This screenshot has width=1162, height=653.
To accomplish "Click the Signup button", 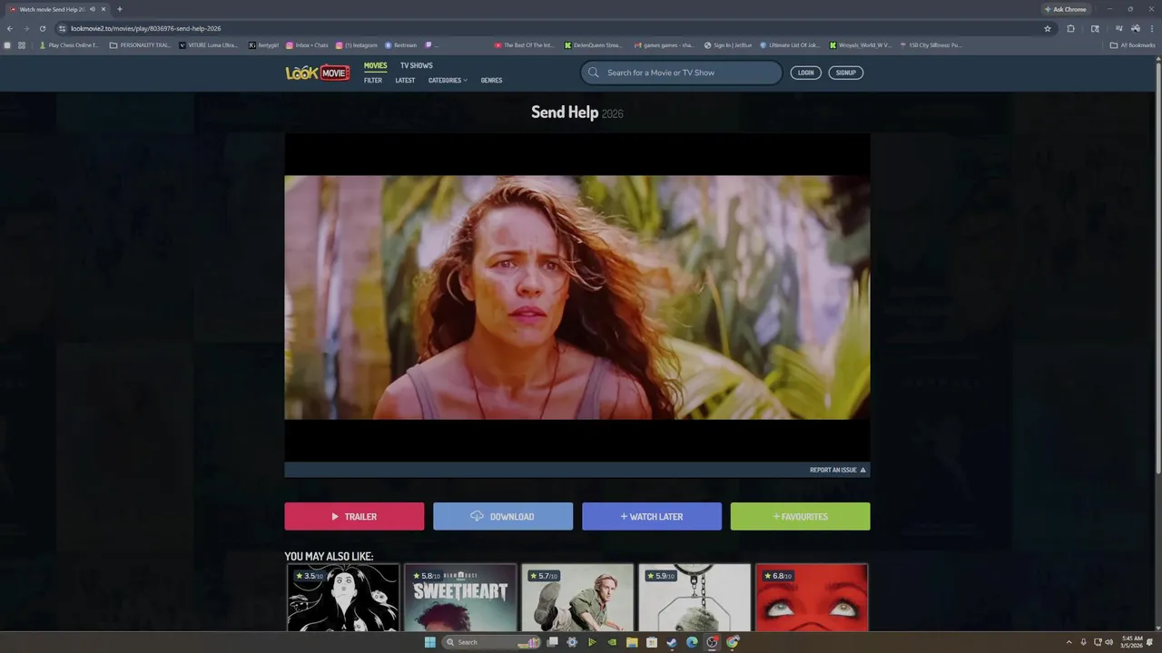I will (845, 73).
